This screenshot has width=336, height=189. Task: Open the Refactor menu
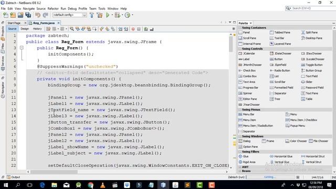[x=53, y=8]
